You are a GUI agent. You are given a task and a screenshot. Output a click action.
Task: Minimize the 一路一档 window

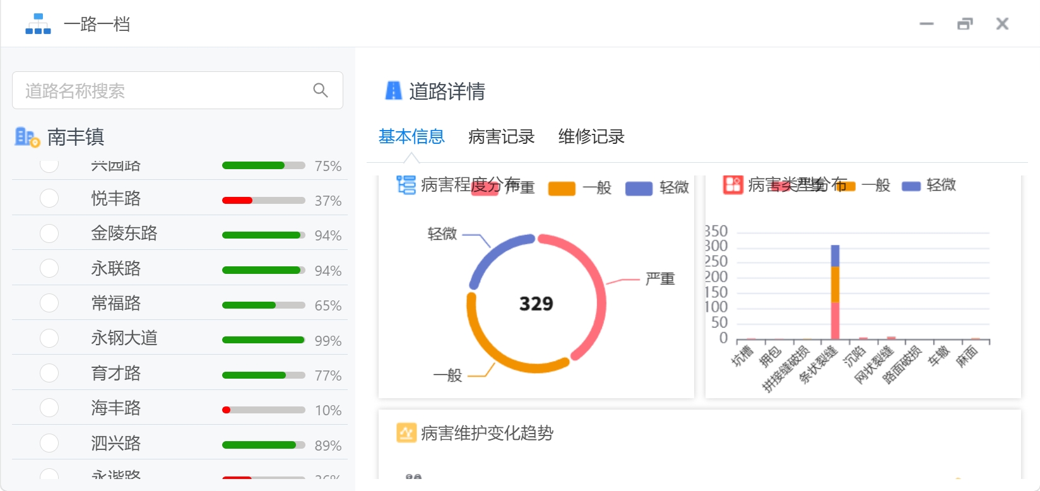tap(926, 24)
